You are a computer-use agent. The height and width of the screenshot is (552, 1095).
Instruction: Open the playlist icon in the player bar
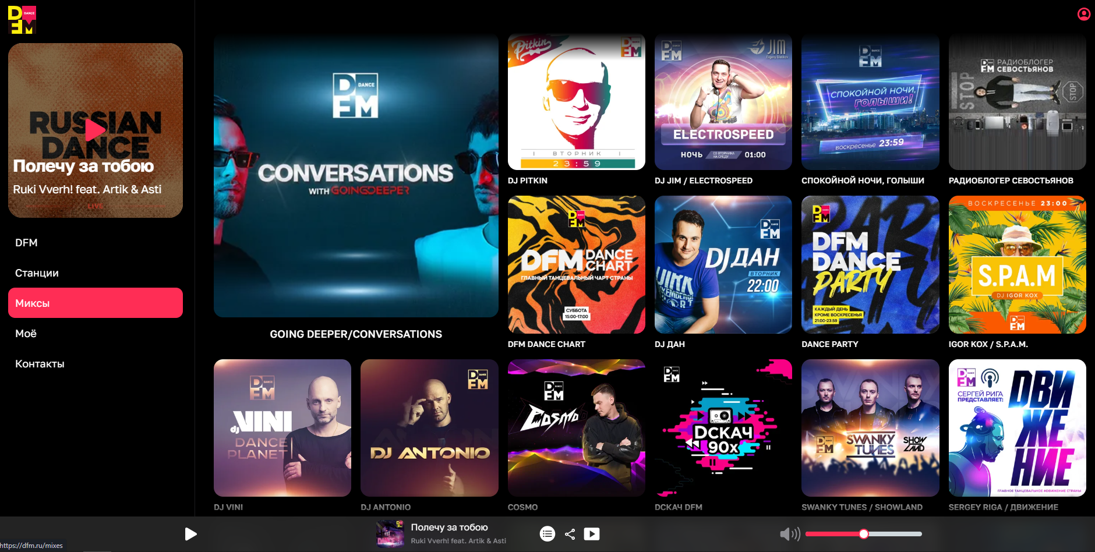547,534
